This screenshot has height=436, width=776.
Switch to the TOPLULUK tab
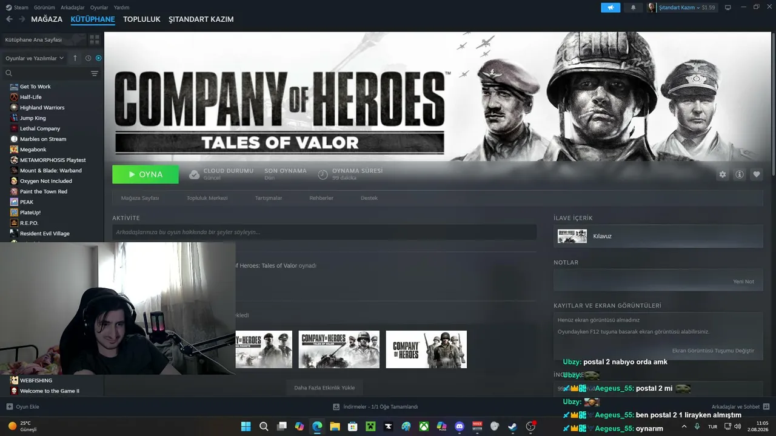pyautogui.click(x=142, y=19)
